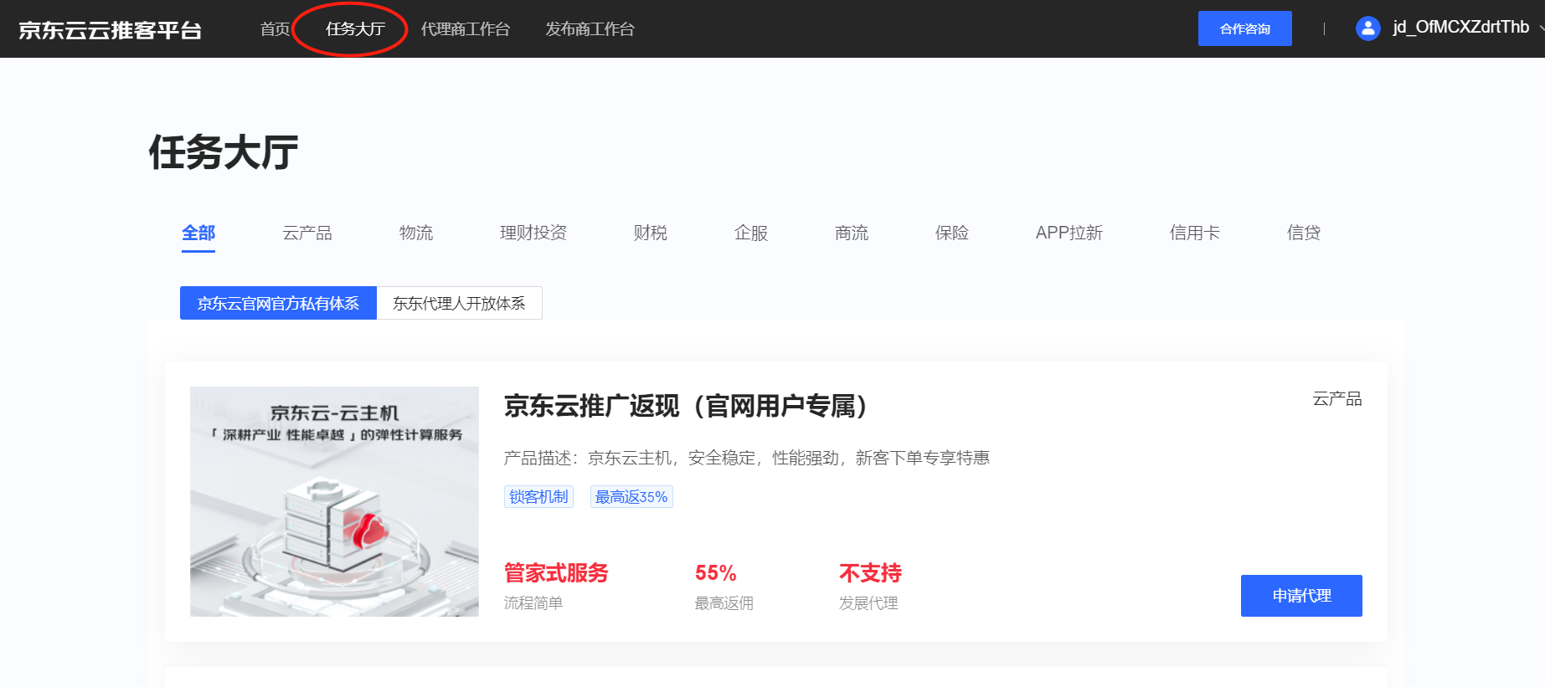Click the 申请代理 button

click(x=1300, y=596)
